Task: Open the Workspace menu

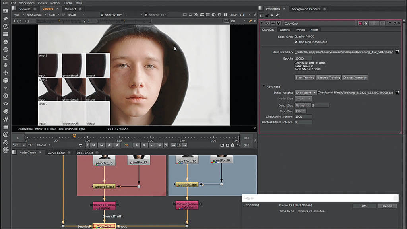Action: click(27, 3)
